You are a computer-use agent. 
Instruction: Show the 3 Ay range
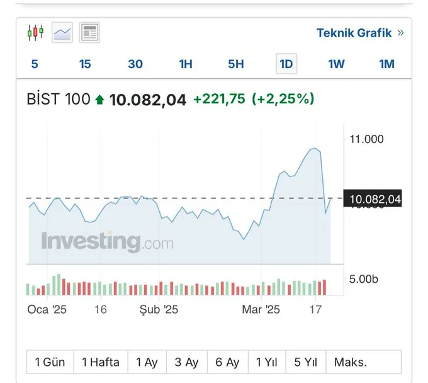click(186, 362)
